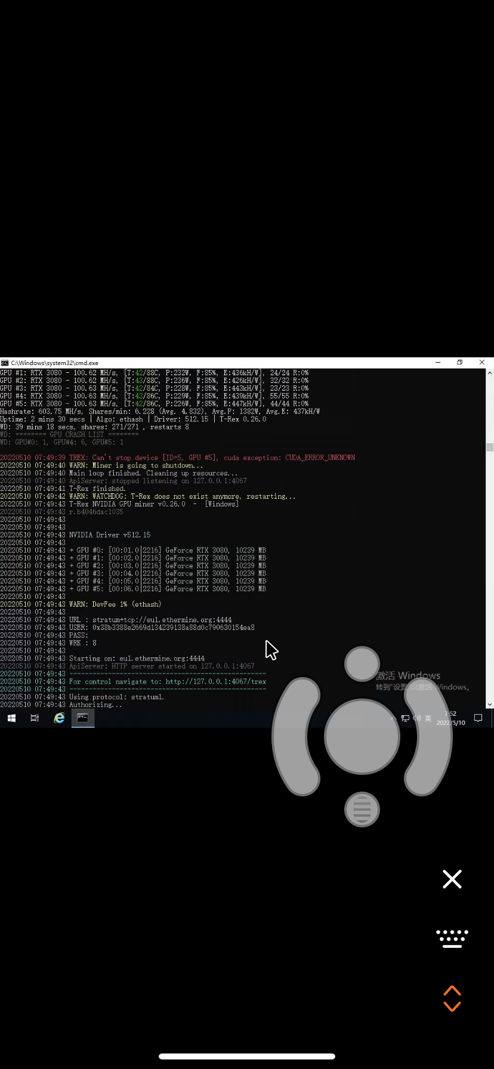Click the GPU #3 hashrate stats line

pos(155,388)
